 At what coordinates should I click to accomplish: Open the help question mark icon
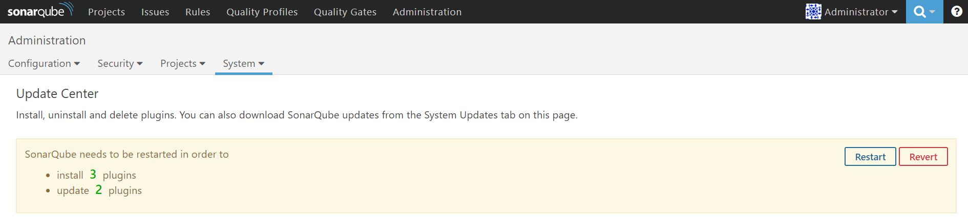(956, 11)
